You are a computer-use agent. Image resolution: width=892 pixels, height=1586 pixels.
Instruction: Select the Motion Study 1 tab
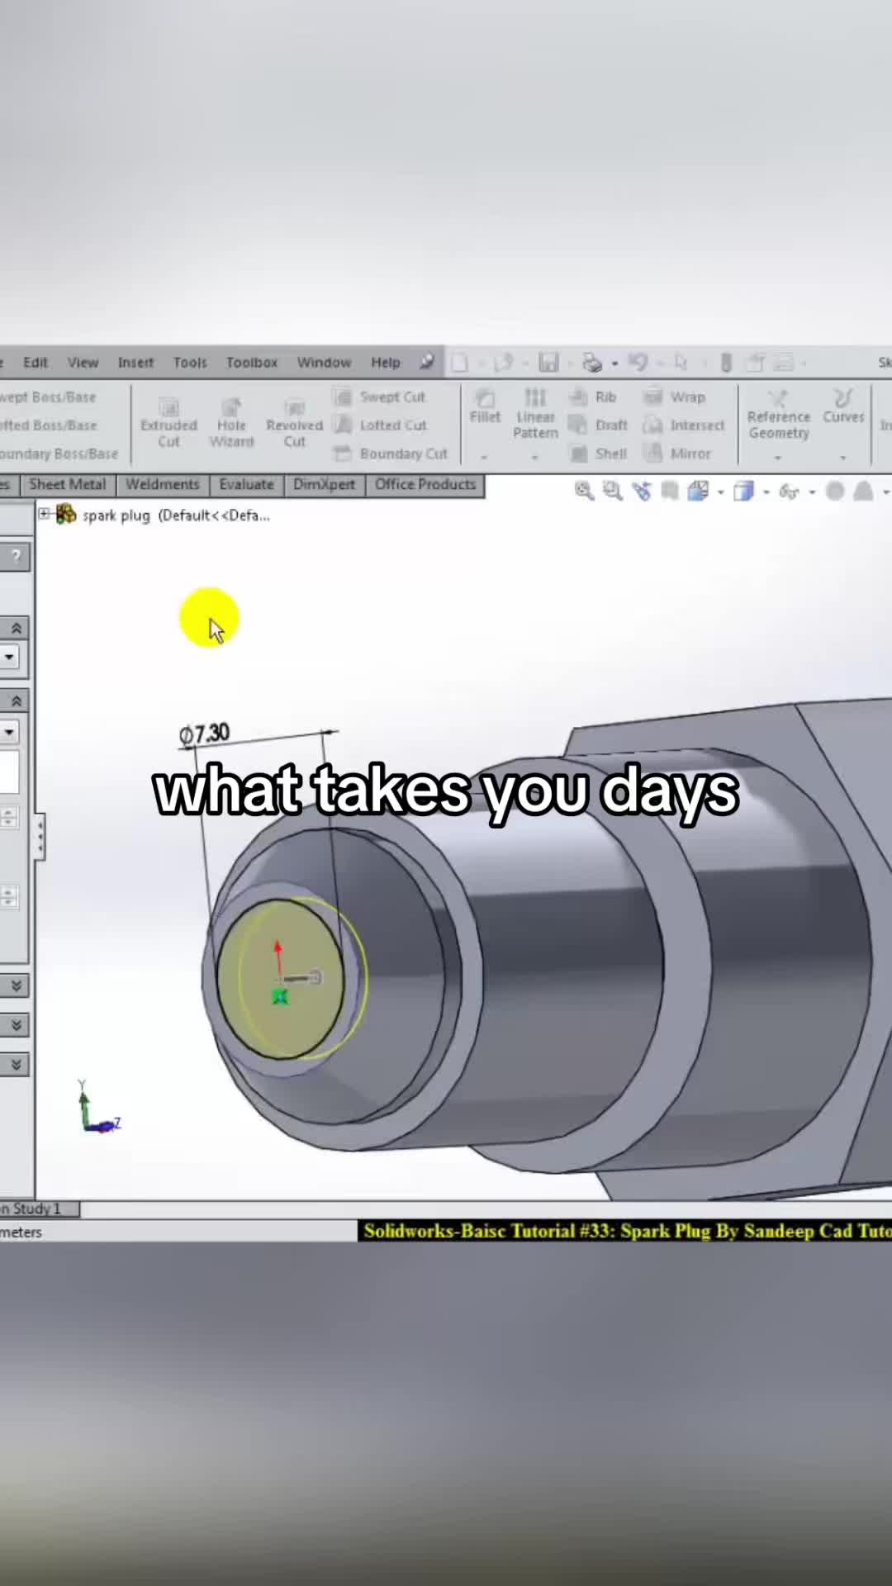(38, 1209)
